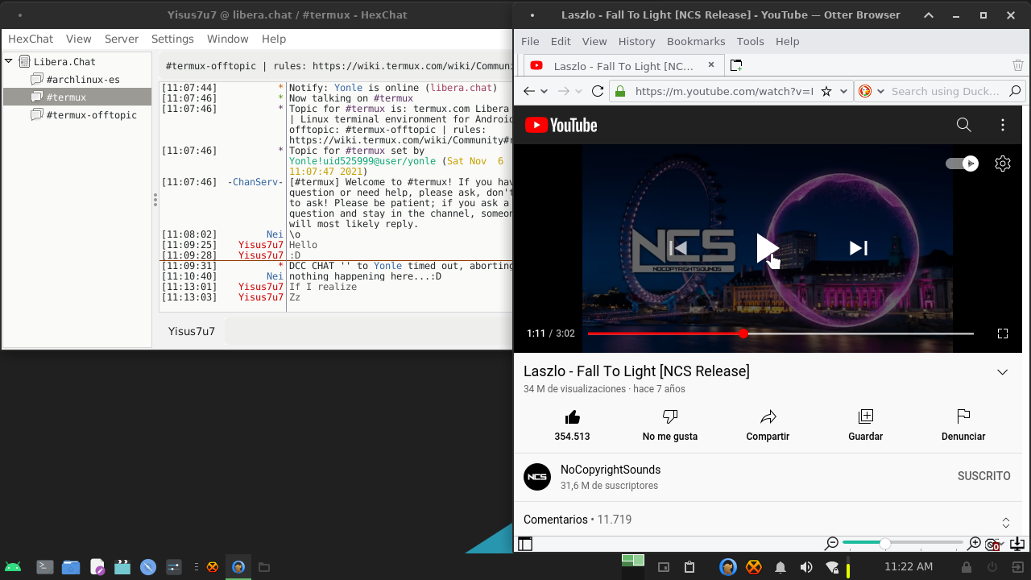Open YouTube search magnifier
The width and height of the screenshot is (1031, 580).
(963, 125)
